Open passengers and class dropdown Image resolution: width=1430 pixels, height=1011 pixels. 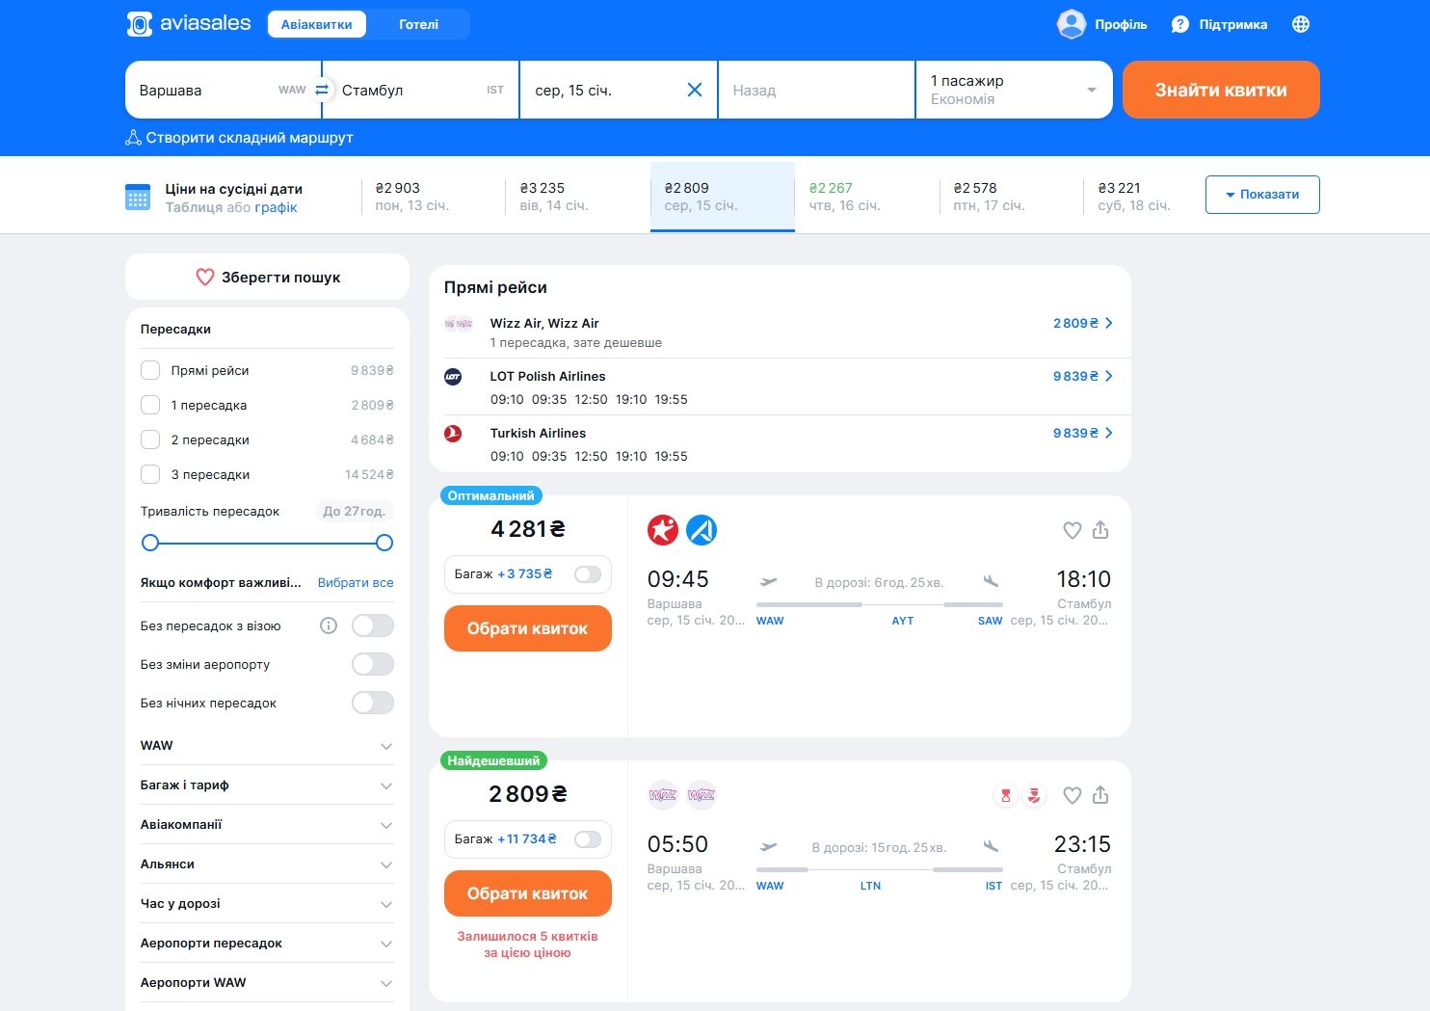[x=1014, y=90]
